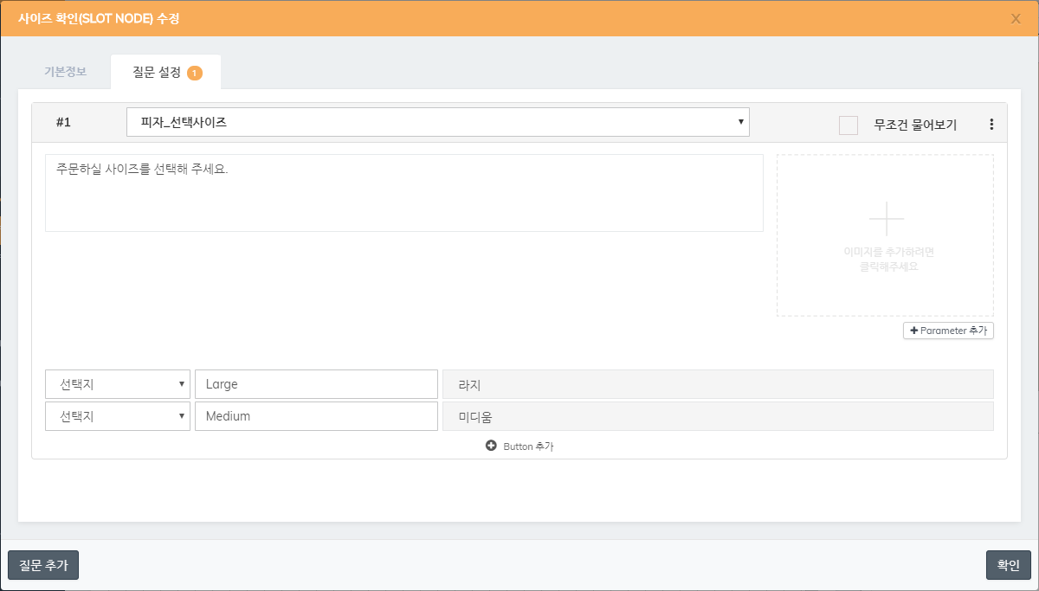This screenshot has height=591, width=1039.
Task: Click the #1 question number label
Action: tap(63, 123)
